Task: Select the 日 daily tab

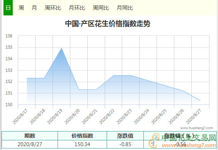Action: pyautogui.click(x=8, y=8)
